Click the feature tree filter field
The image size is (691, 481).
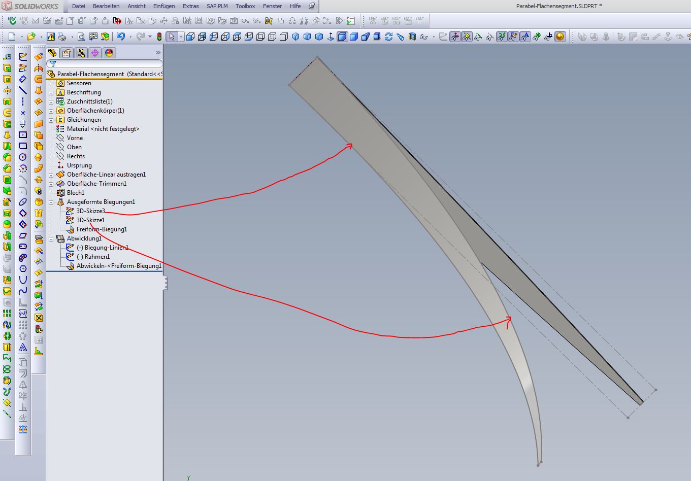[108, 64]
